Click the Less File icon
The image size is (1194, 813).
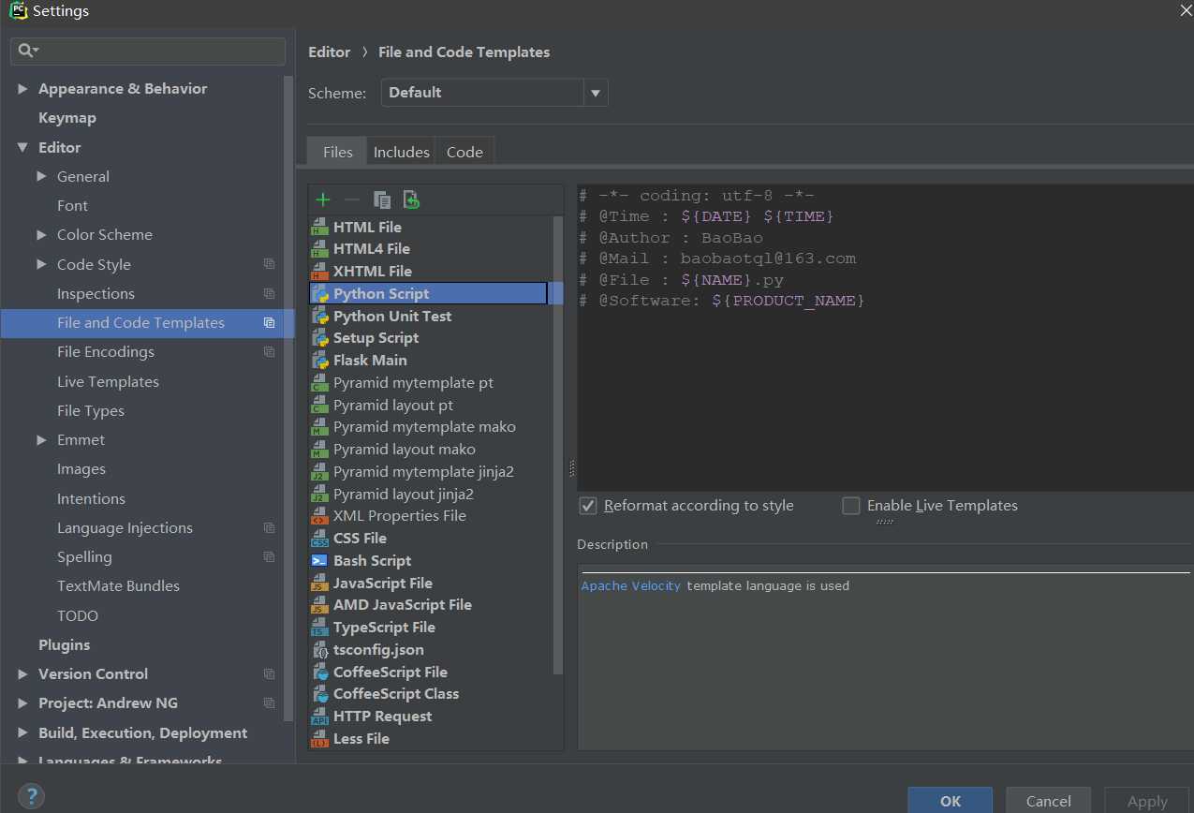[319, 739]
